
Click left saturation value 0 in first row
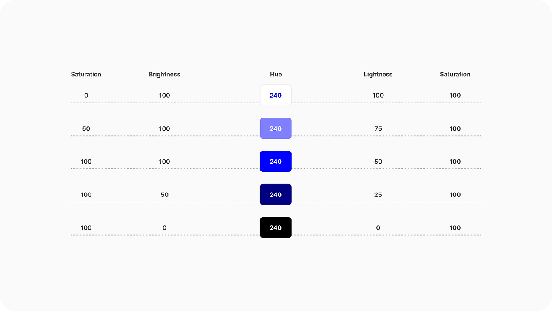tap(86, 95)
